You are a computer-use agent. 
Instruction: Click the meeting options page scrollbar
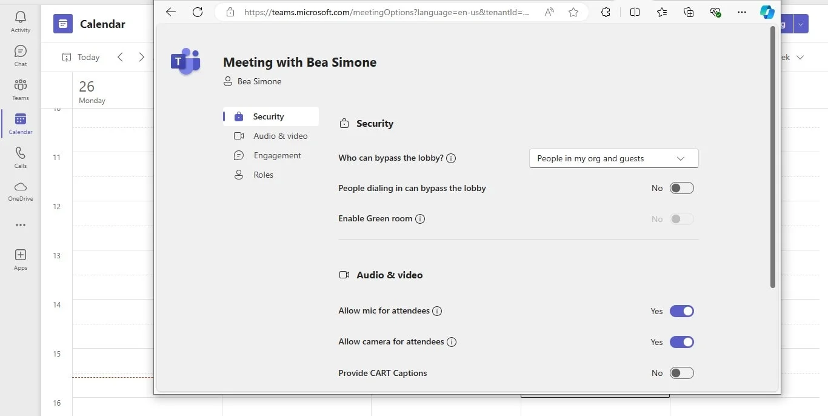point(773,157)
